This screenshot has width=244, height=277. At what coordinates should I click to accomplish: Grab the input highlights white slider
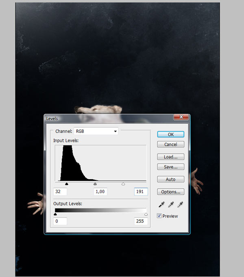click(123, 184)
